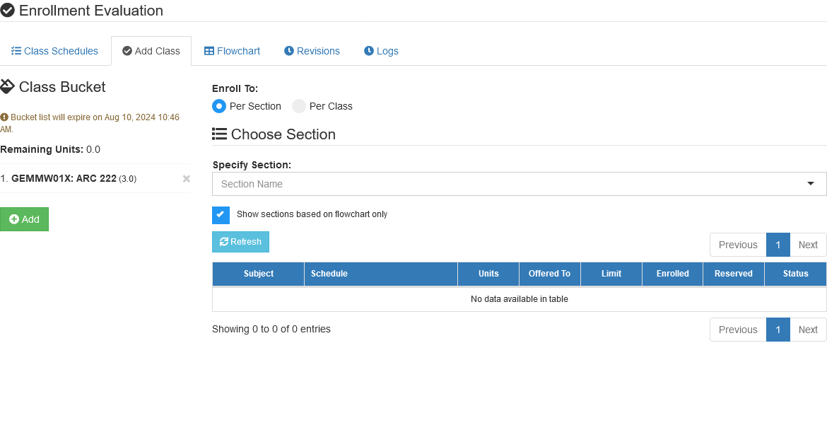The height and width of the screenshot is (430, 827).
Task: Select the Per Section radio option
Action: [219, 106]
